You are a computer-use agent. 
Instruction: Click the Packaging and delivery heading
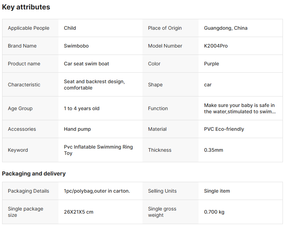tap(34, 173)
